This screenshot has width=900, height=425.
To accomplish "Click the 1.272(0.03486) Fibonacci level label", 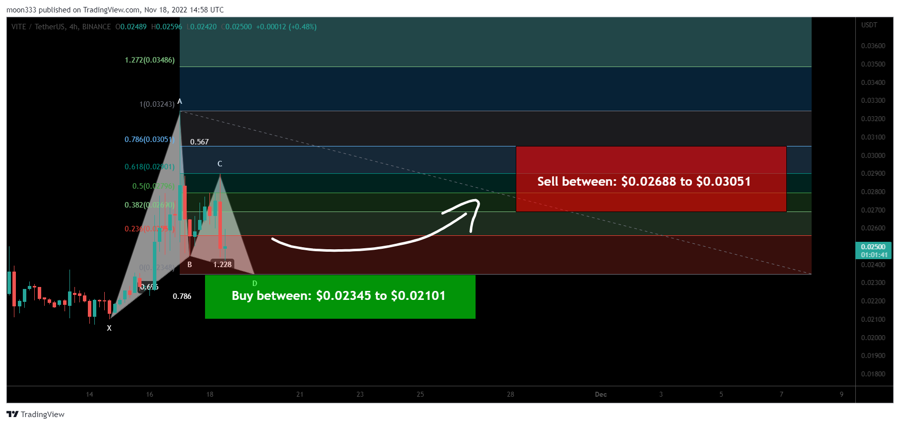I will pyautogui.click(x=149, y=60).
